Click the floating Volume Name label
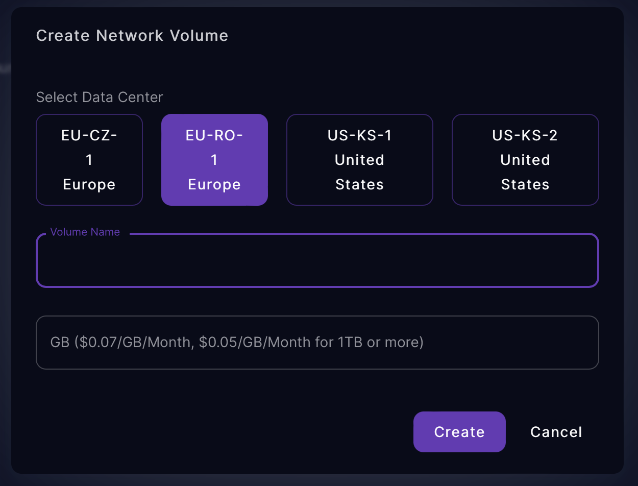 point(85,232)
